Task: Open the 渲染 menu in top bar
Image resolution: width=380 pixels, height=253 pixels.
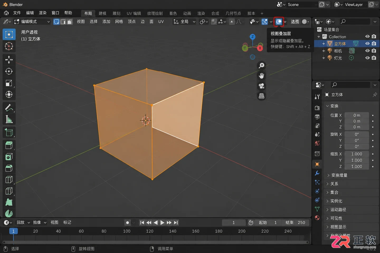Action: [42, 13]
